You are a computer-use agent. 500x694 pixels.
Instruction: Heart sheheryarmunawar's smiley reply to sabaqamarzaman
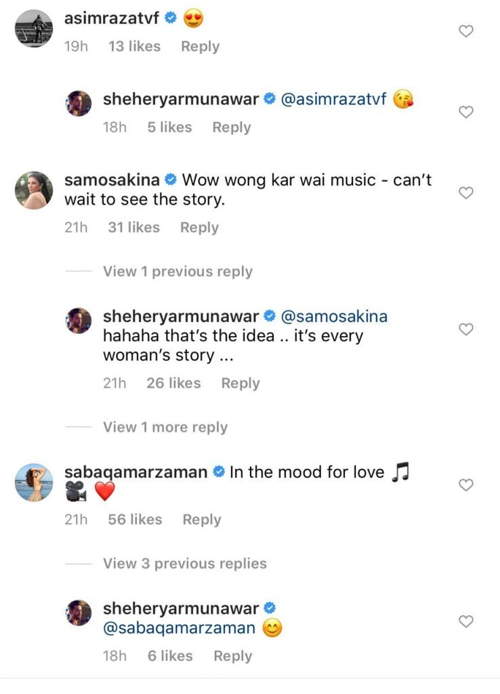click(x=466, y=621)
